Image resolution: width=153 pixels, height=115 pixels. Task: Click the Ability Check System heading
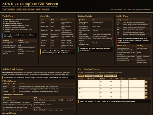(x=13, y=69)
